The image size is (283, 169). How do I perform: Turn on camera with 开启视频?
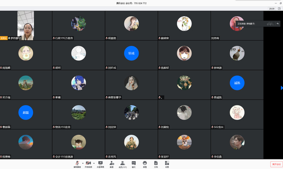tap(88, 164)
